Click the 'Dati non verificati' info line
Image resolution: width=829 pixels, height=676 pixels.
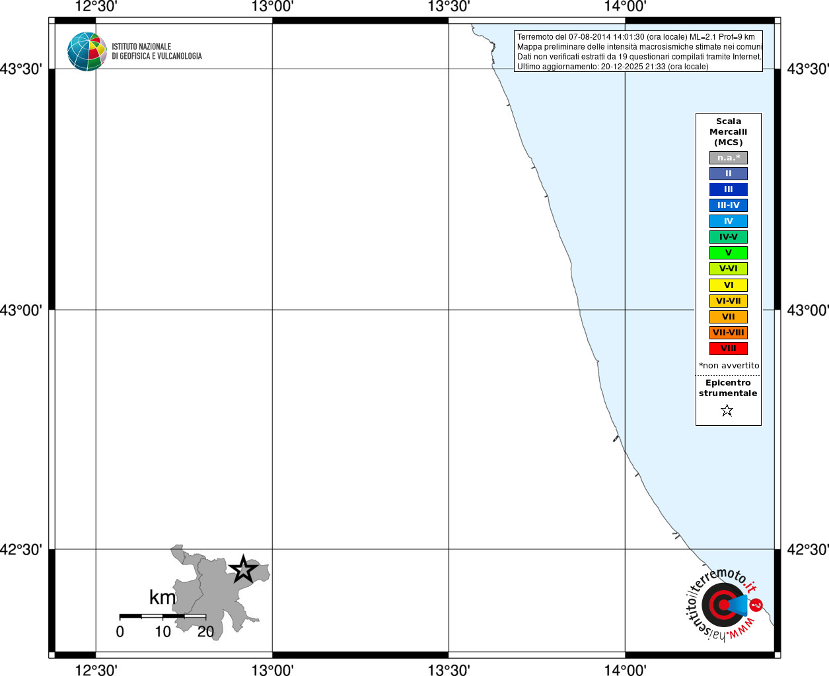pos(639,57)
